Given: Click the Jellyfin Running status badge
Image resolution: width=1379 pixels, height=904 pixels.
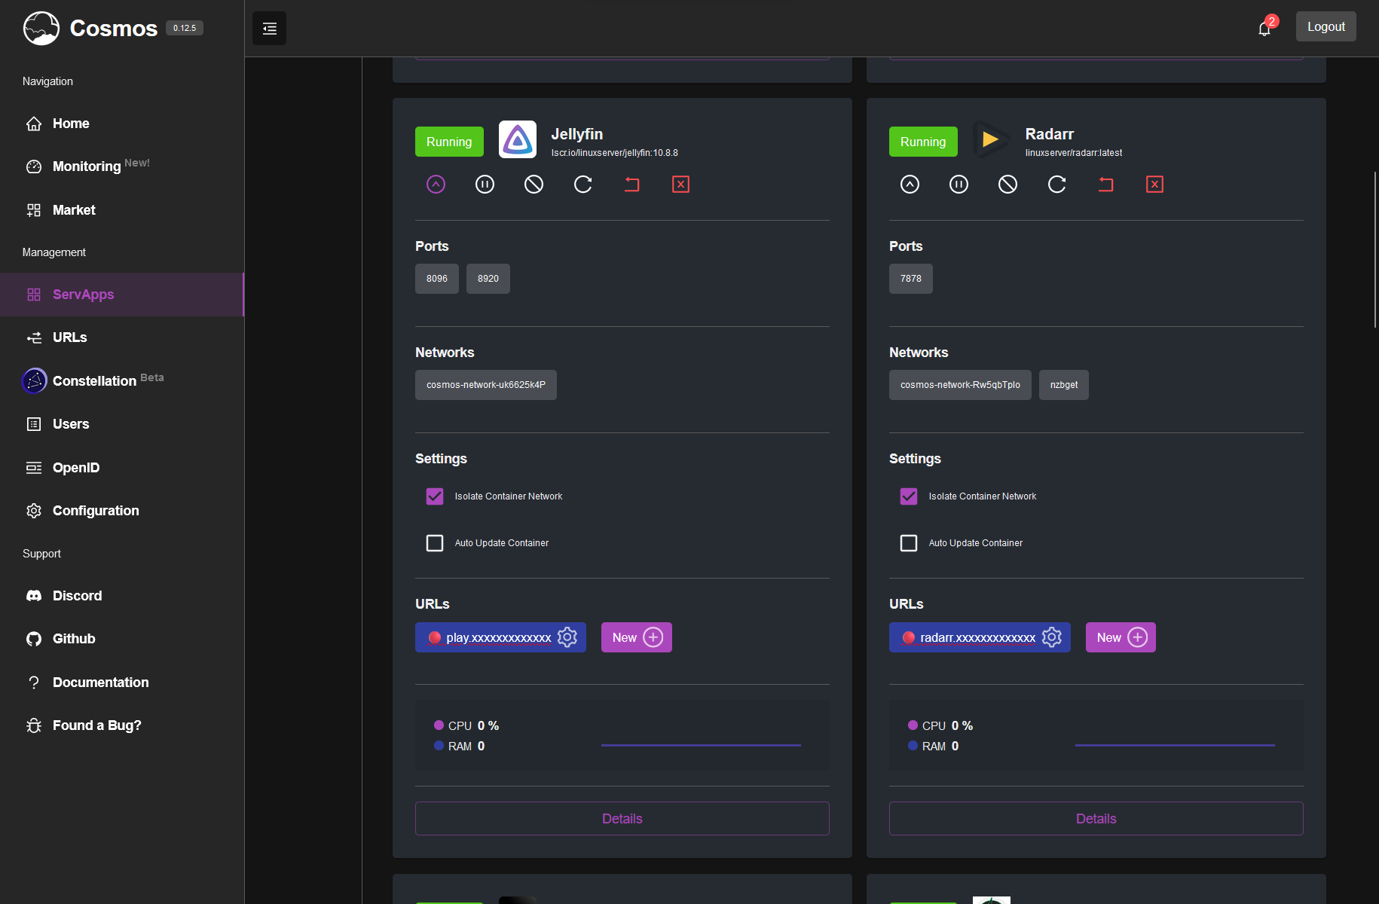Looking at the screenshot, I should [449, 142].
